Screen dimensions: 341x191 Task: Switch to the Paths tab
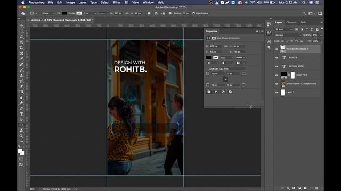pos(303,22)
